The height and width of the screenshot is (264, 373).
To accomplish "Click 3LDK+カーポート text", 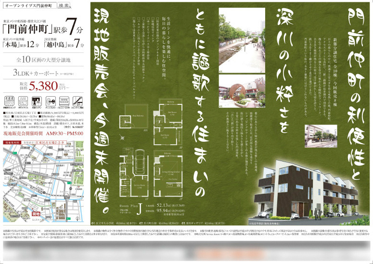I will click(36, 73).
